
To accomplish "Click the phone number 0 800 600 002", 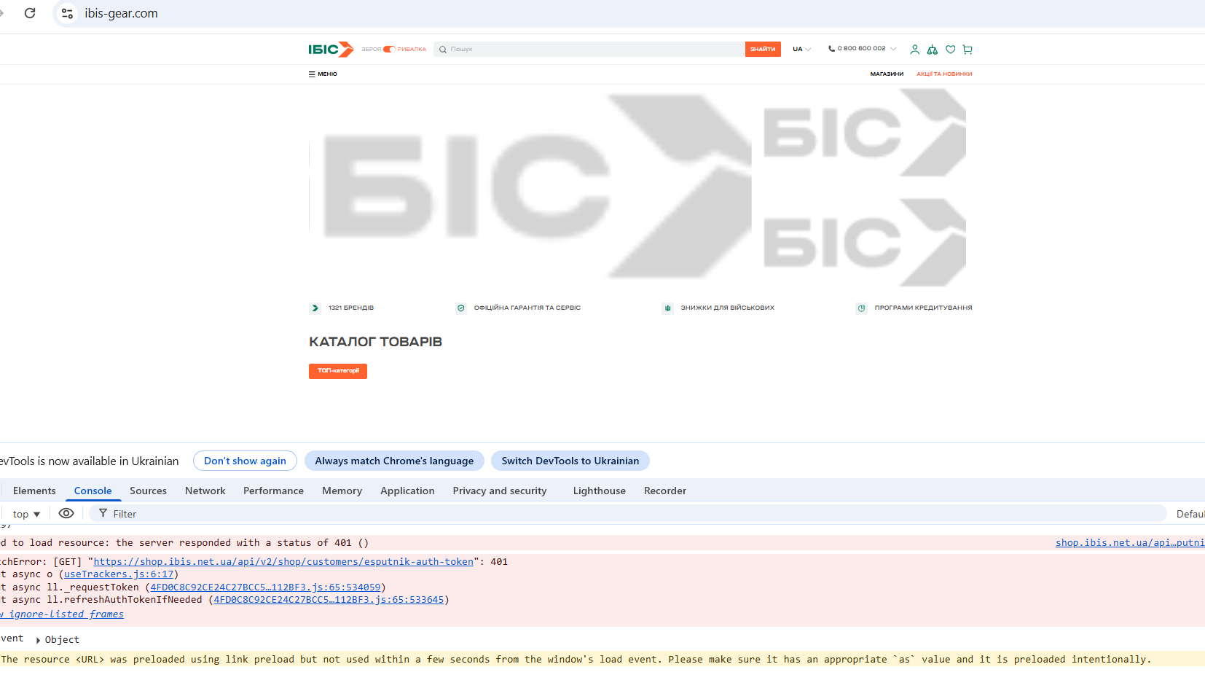I will (x=861, y=49).
